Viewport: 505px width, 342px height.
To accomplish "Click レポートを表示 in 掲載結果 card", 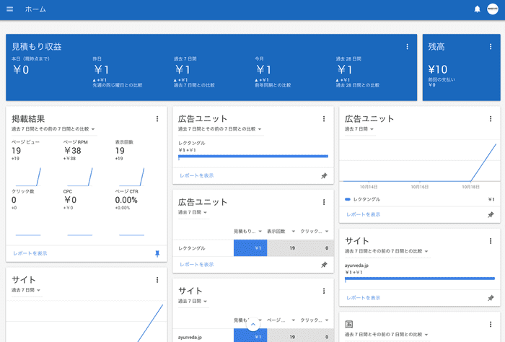I will pos(30,253).
